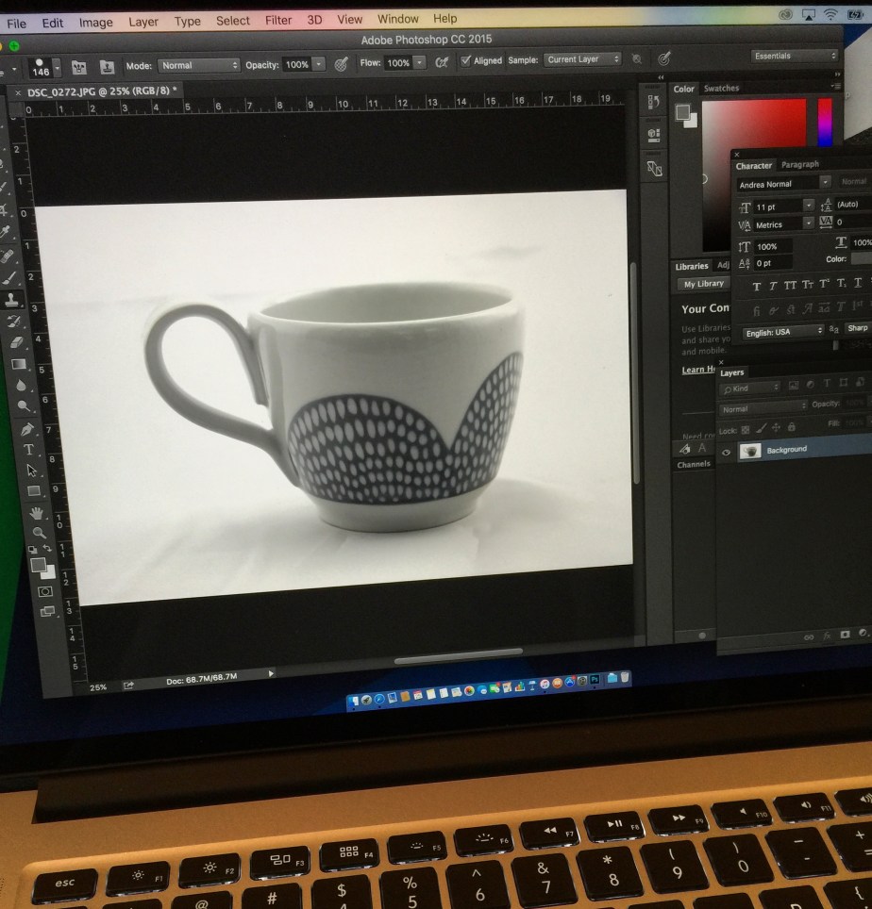Select the Pen tool
Viewport: 872px width, 909px height.
[27, 427]
